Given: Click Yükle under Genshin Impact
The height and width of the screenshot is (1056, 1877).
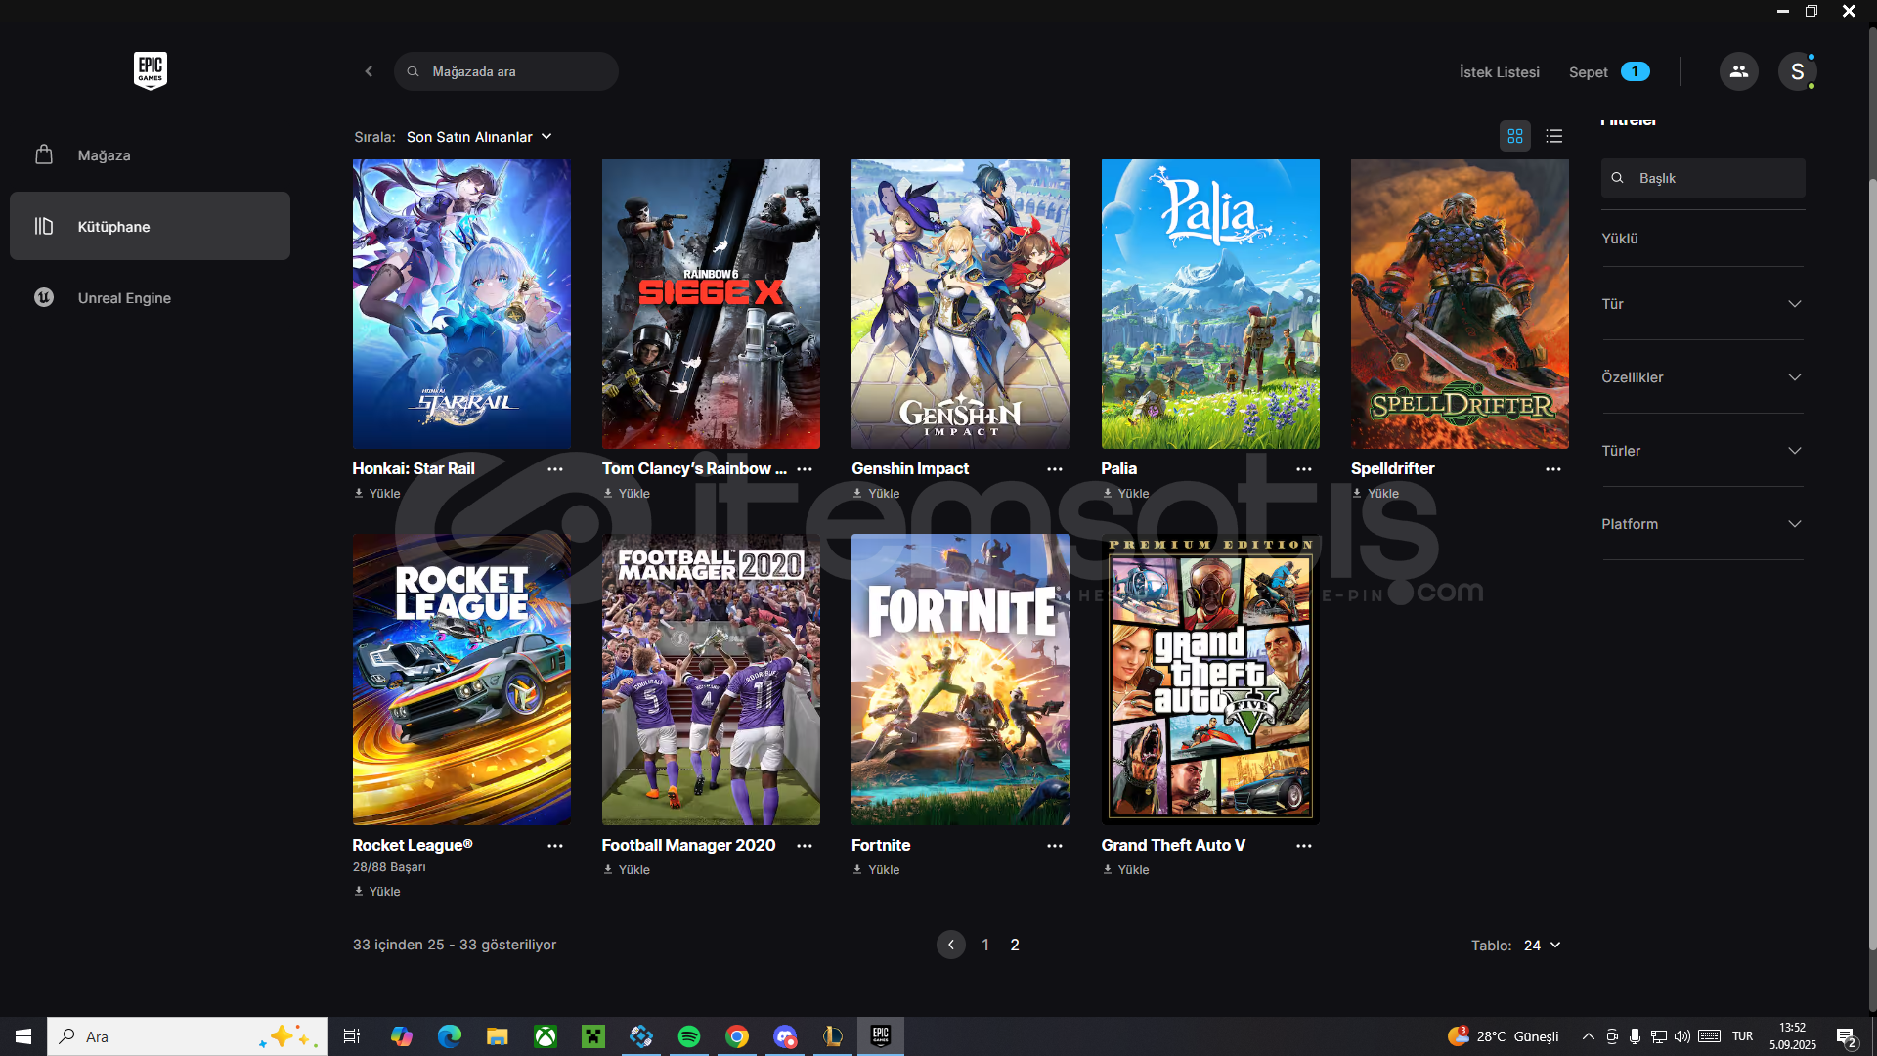Looking at the screenshot, I should (x=876, y=494).
